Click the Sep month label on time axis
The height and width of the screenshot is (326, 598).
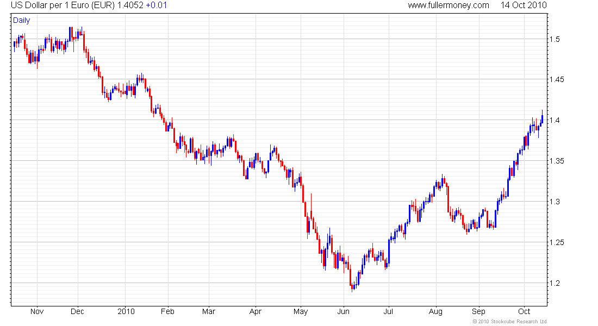click(x=478, y=311)
